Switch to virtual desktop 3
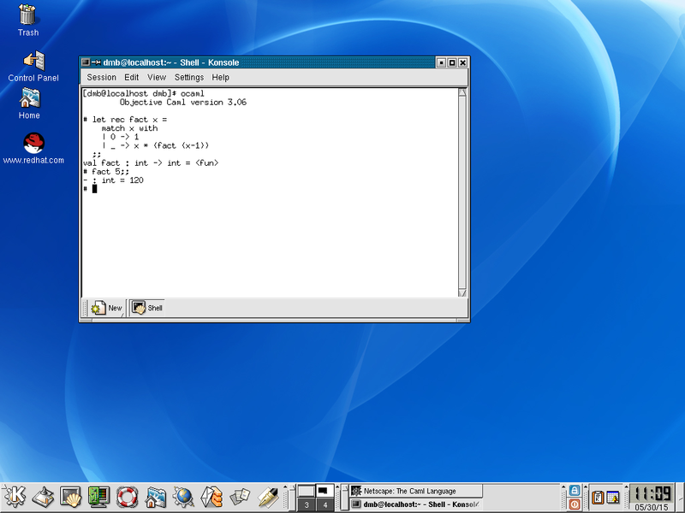Image resolution: width=685 pixels, height=513 pixels. [x=307, y=504]
